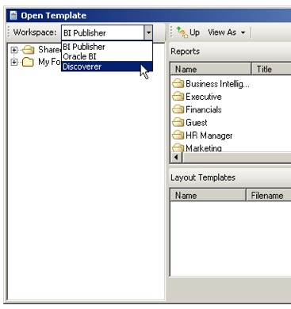The image size is (291, 309).
Task: Sort Reports by Title column
Action: tap(271, 69)
